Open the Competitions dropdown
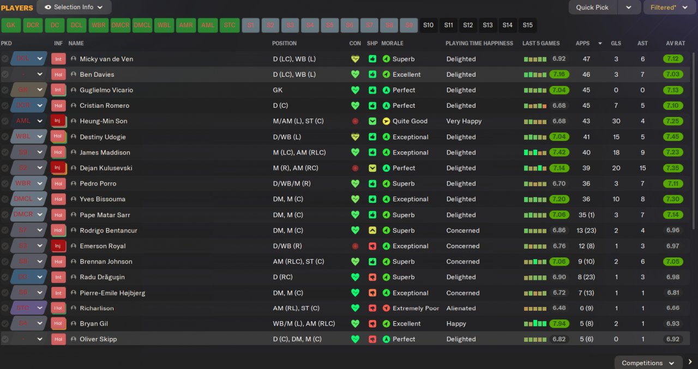Screen dimensions: 698x369 pos(648,362)
